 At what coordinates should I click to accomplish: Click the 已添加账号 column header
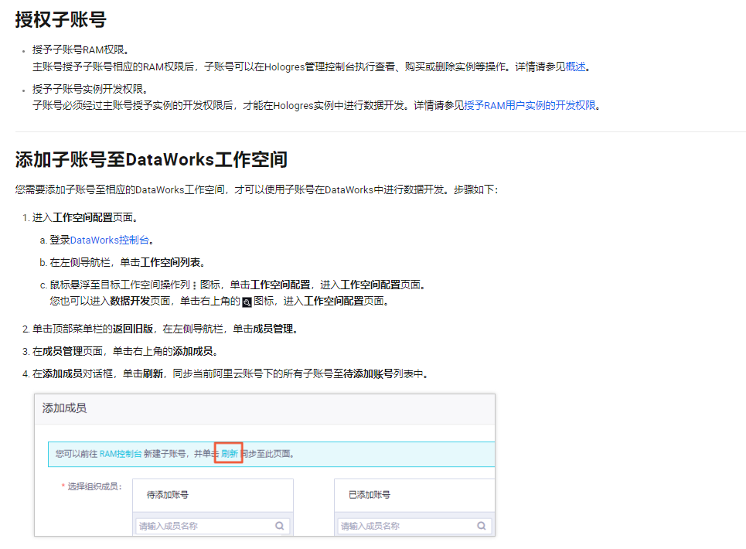pyautogui.click(x=370, y=495)
